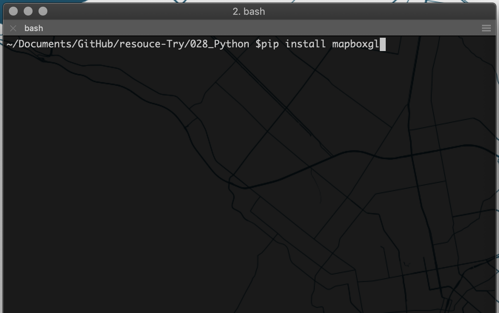Image resolution: width=499 pixels, height=313 pixels.
Task: Close the bash tab with the X icon
Action: (x=13, y=28)
